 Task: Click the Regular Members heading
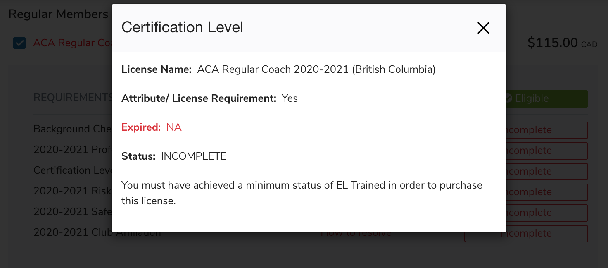point(58,14)
